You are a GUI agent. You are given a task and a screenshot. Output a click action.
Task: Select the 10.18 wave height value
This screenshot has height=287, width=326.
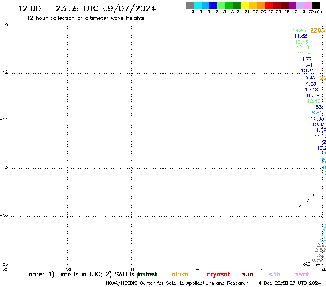311,90
